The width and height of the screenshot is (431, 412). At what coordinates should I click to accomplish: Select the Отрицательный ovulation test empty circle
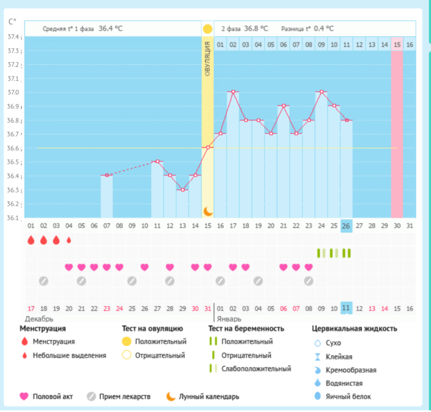coord(127,354)
